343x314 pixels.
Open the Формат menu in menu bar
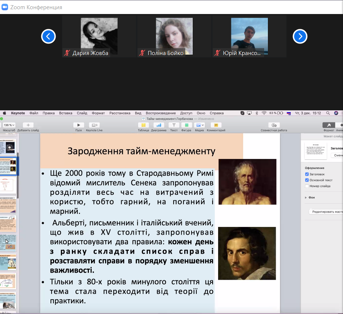coord(98,113)
